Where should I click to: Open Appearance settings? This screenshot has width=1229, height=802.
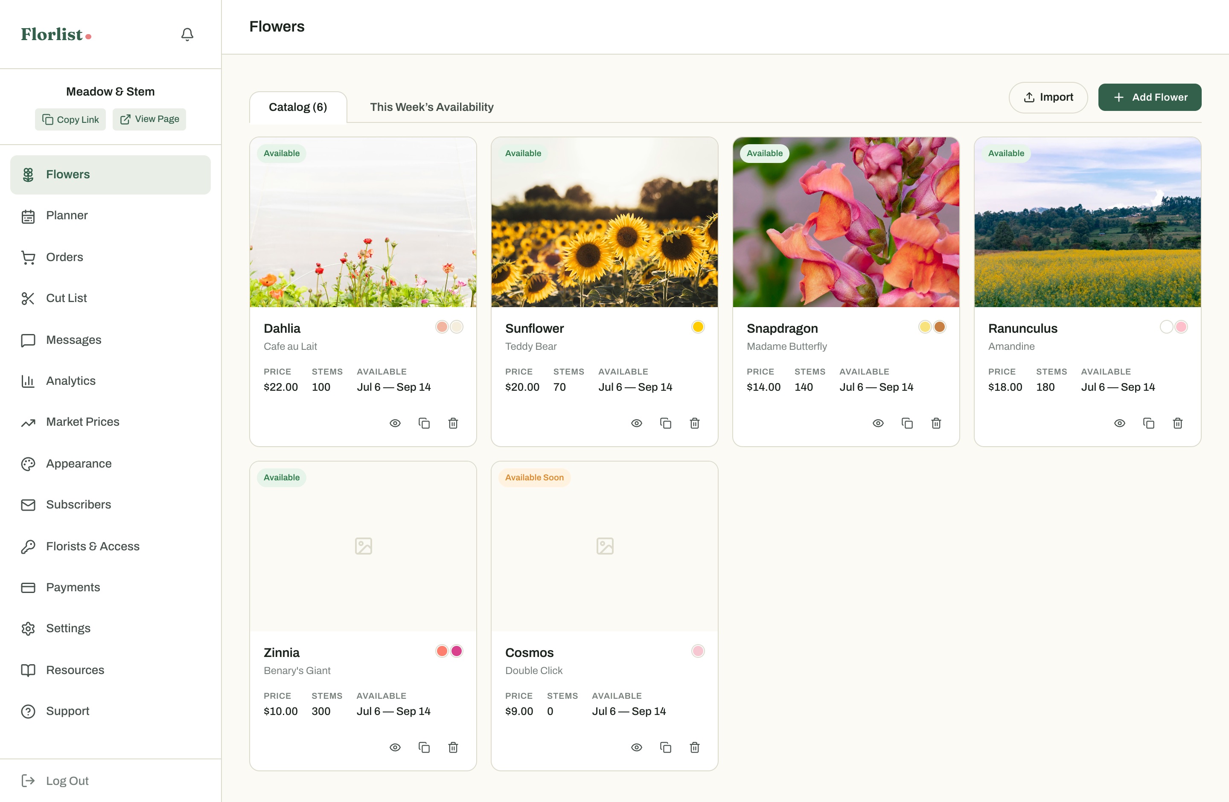coord(111,463)
